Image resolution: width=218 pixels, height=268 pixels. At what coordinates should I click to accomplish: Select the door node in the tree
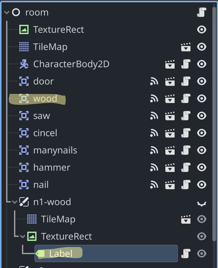pos(43,81)
